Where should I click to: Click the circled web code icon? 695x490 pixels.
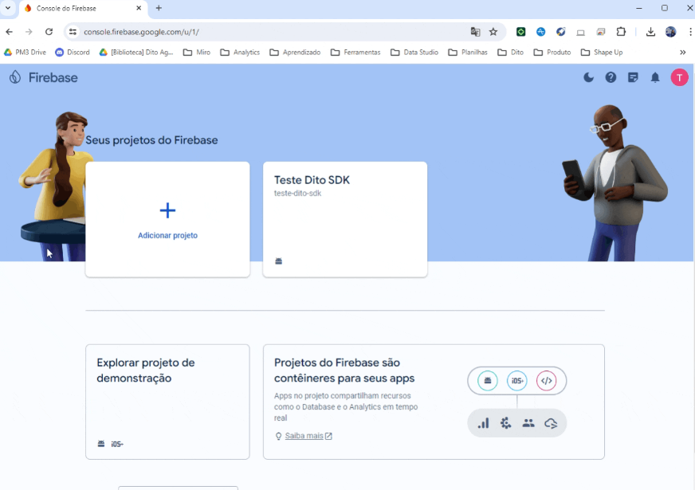[546, 381]
